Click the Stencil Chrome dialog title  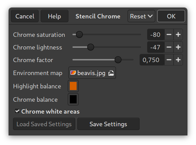tap(98, 16)
